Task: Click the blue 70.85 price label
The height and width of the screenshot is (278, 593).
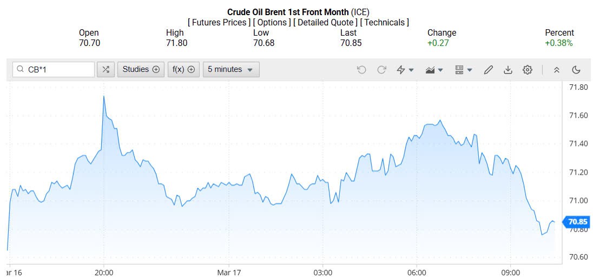Action: [577, 222]
